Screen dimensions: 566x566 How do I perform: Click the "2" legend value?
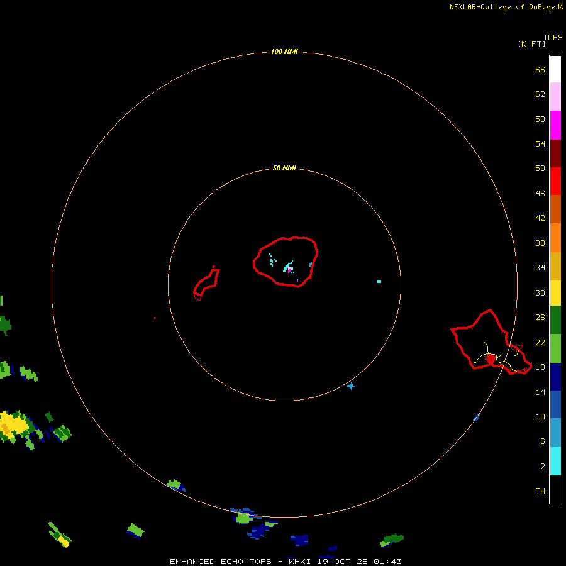pos(543,467)
